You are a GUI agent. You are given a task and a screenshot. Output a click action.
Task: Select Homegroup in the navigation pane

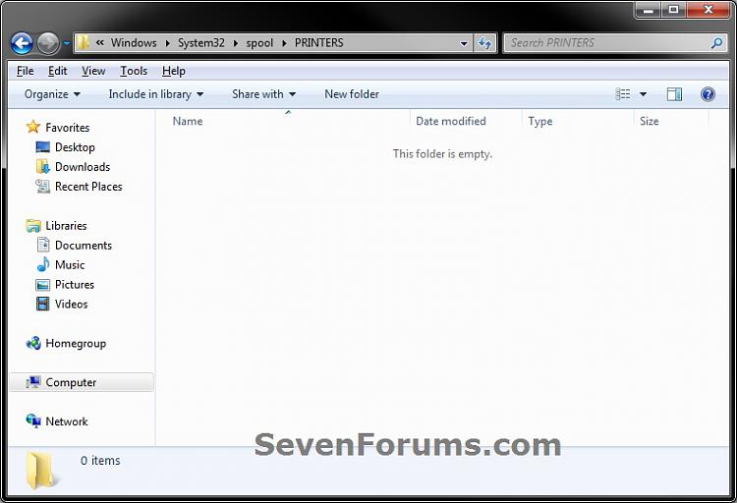coord(76,344)
